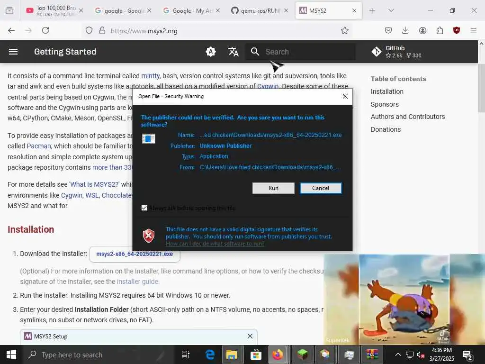Image resolution: width=485 pixels, height=364 pixels.
Task: Close the 'google - Google' tab
Action: pyautogui.click(x=149, y=10)
